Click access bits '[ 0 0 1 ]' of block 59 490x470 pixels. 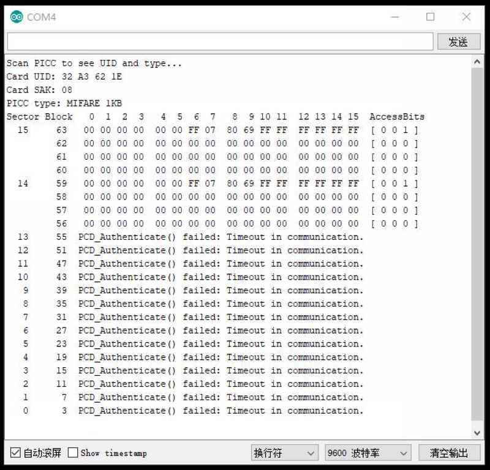click(x=394, y=184)
